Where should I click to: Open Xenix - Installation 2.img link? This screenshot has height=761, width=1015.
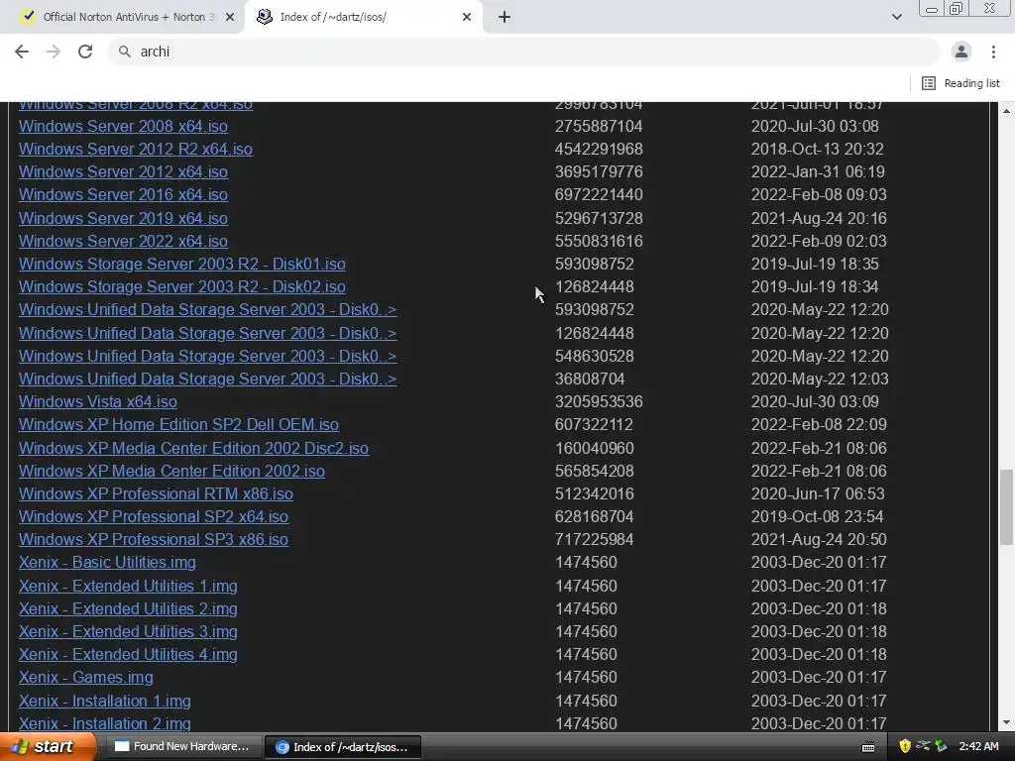coord(105,723)
